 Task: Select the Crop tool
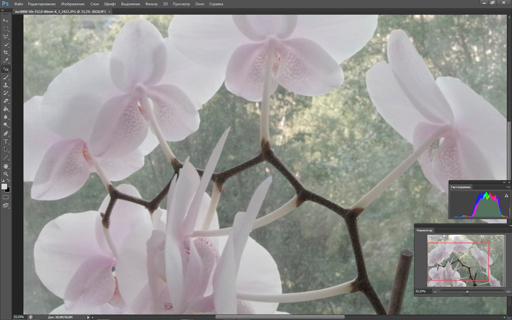pyautogui.click(x=6, y=52)
